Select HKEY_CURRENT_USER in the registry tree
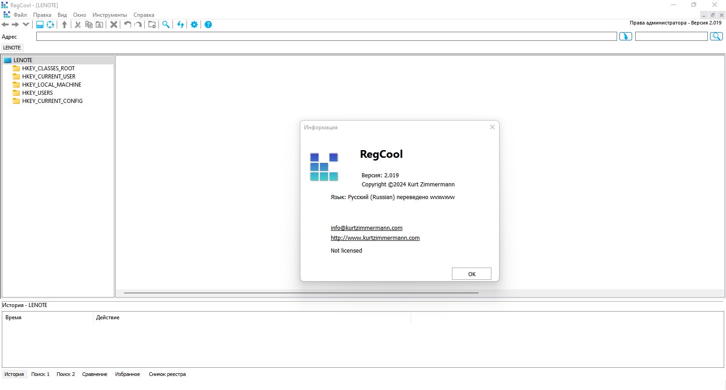This screenshot has width=726, height=390. tap(49, 77)
